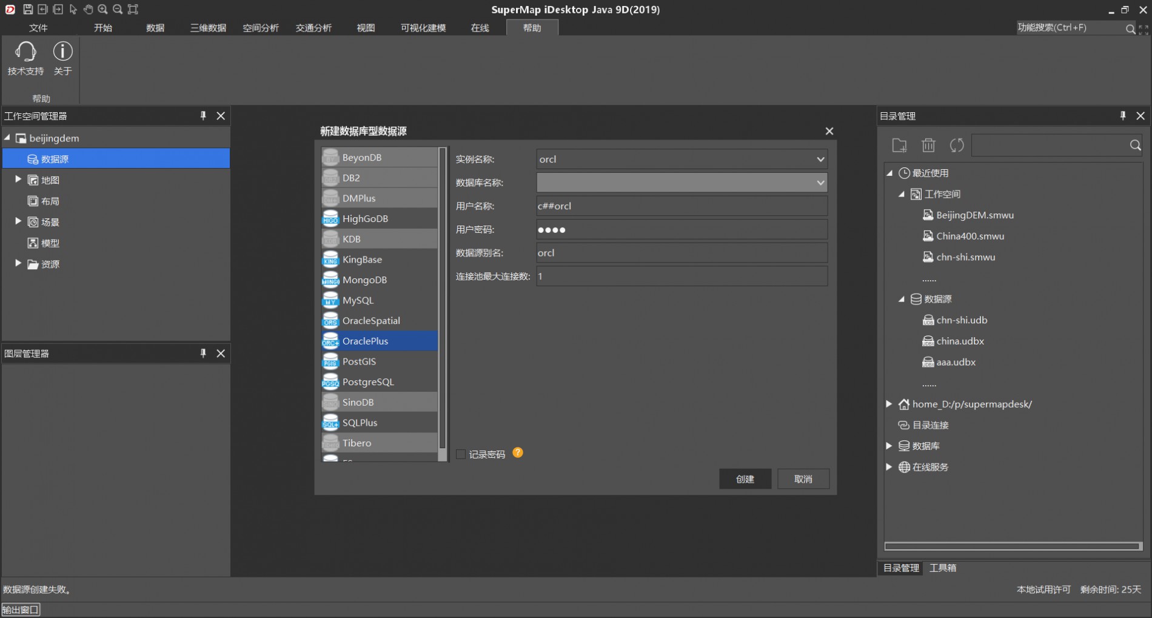Switch to the 可视化建模 ribbon tab
This screenshot has width=1152, height=618.
click(x=423, y=28)
